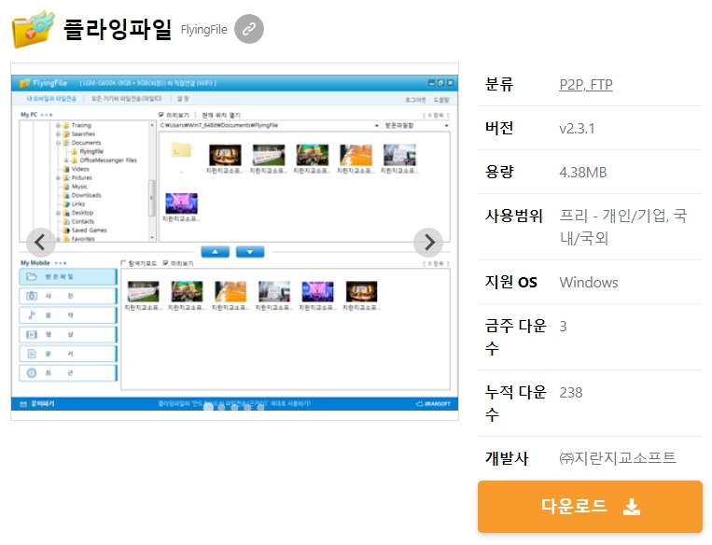712x545 pixels.
Task: Click the orange thumbnail in My Mobile pane
Action: point(230,291)
